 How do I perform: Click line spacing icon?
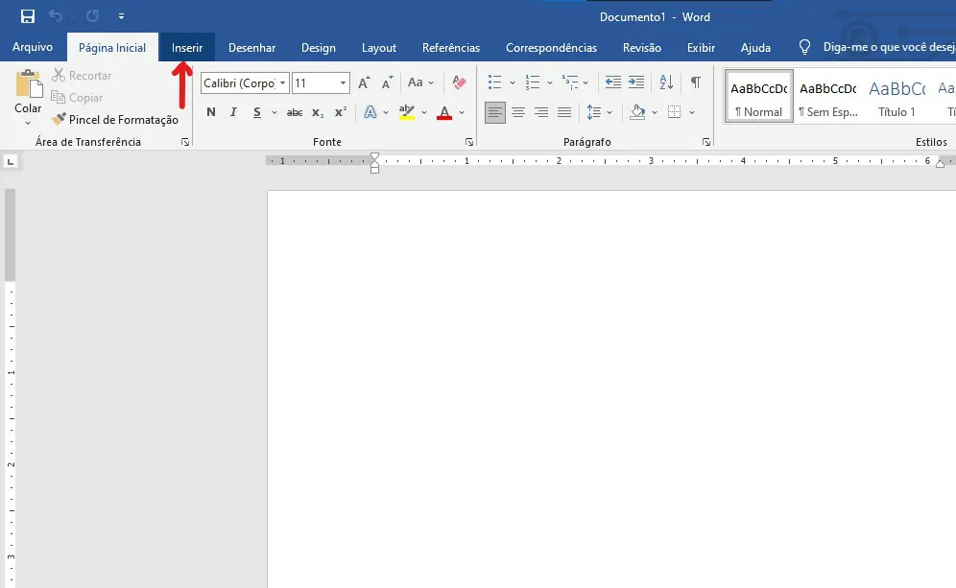[x=594, y=112]
